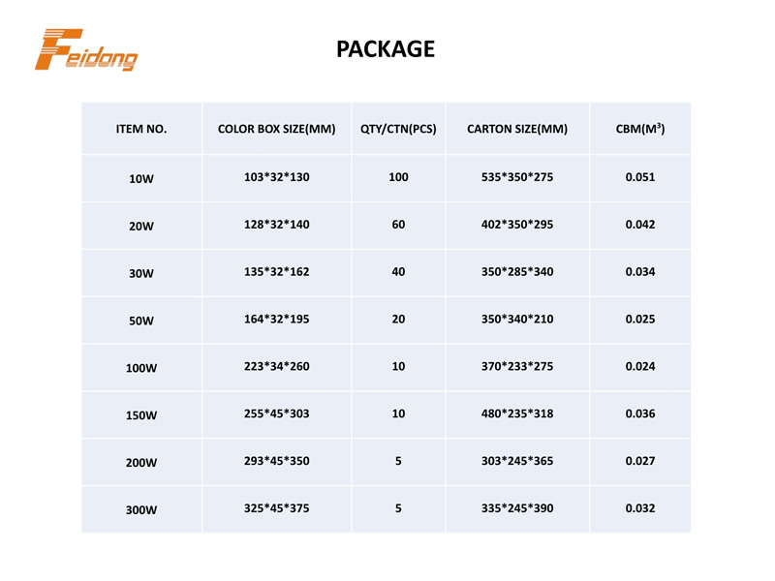
Task: Click the 60 quantity cell for 20W
Action: pos(398,225)
